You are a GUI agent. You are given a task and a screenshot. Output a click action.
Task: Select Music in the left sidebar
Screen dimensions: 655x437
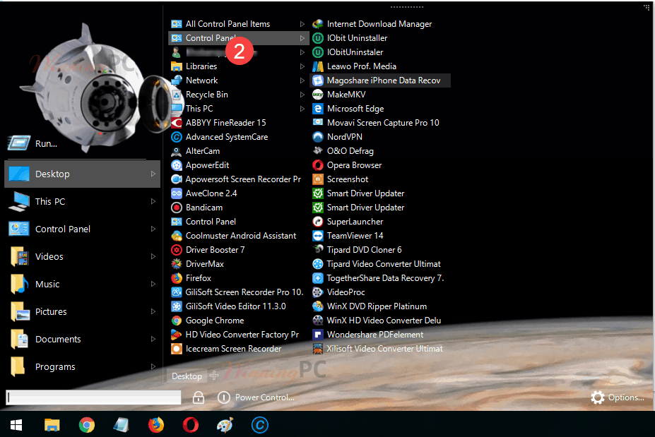click(82, 284)
